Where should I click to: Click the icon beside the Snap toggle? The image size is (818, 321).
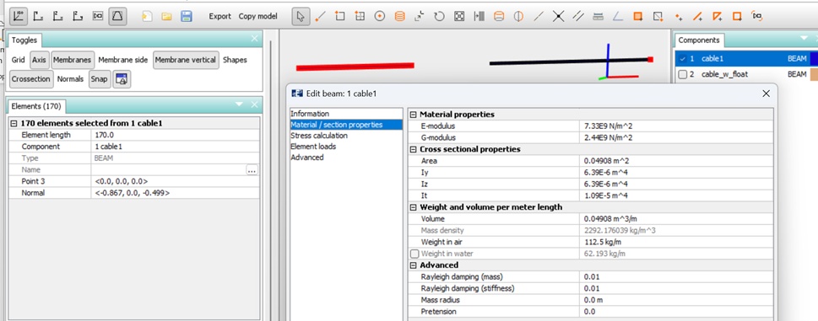(x=122, y=79)
